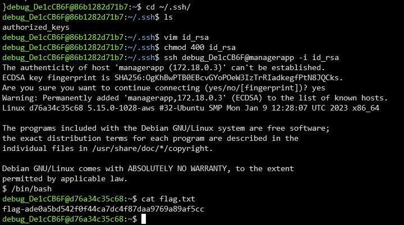Click the 'vim id_rsa' command
This screenshot has height=225, width=404.
click(186, 38)
